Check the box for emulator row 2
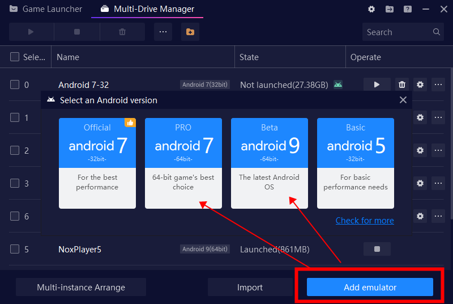Screen dimensions: 453x304 15,150
